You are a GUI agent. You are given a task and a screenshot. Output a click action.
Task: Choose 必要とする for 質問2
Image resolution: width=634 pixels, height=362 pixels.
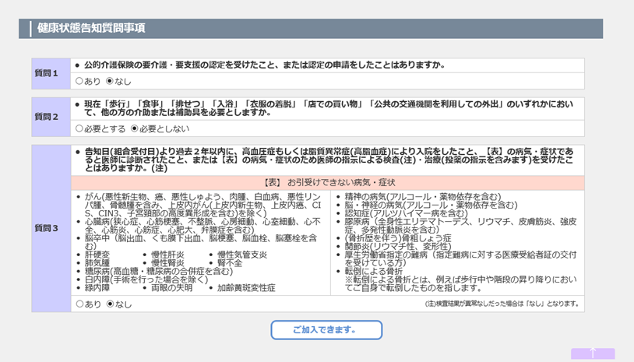coord(79,128)
